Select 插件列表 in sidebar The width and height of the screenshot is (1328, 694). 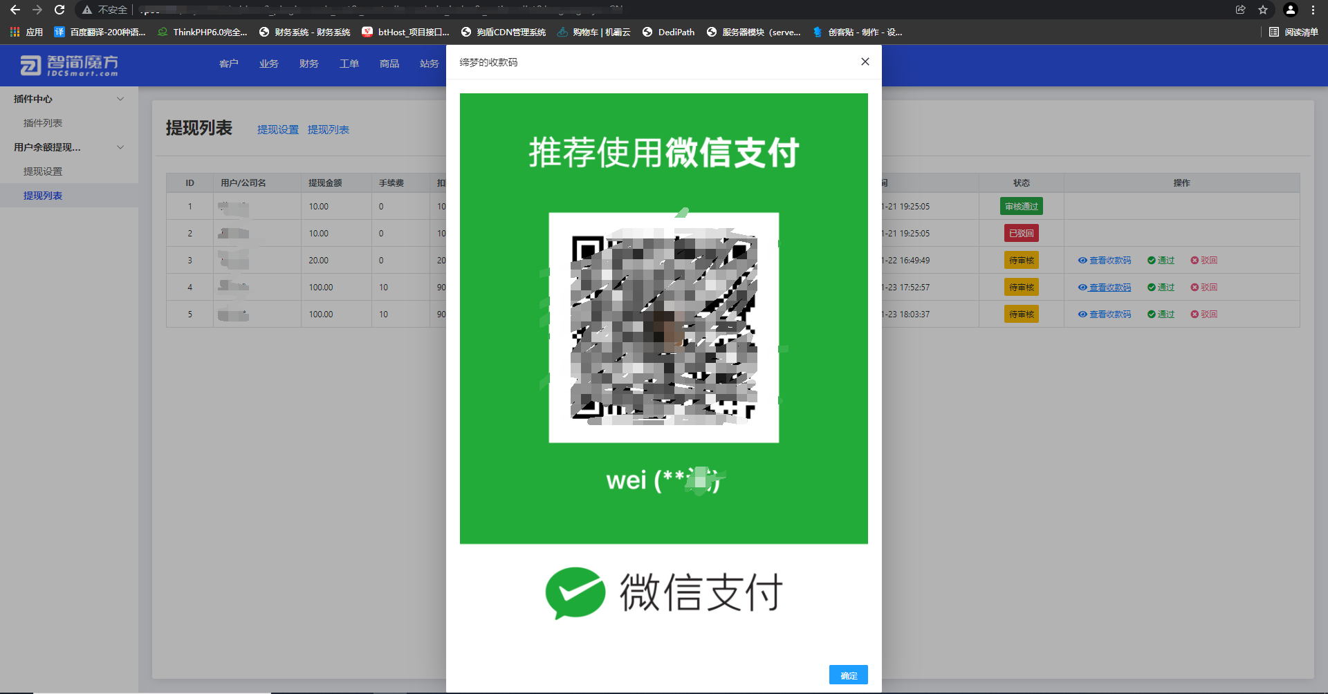click(x=43, y=123)
